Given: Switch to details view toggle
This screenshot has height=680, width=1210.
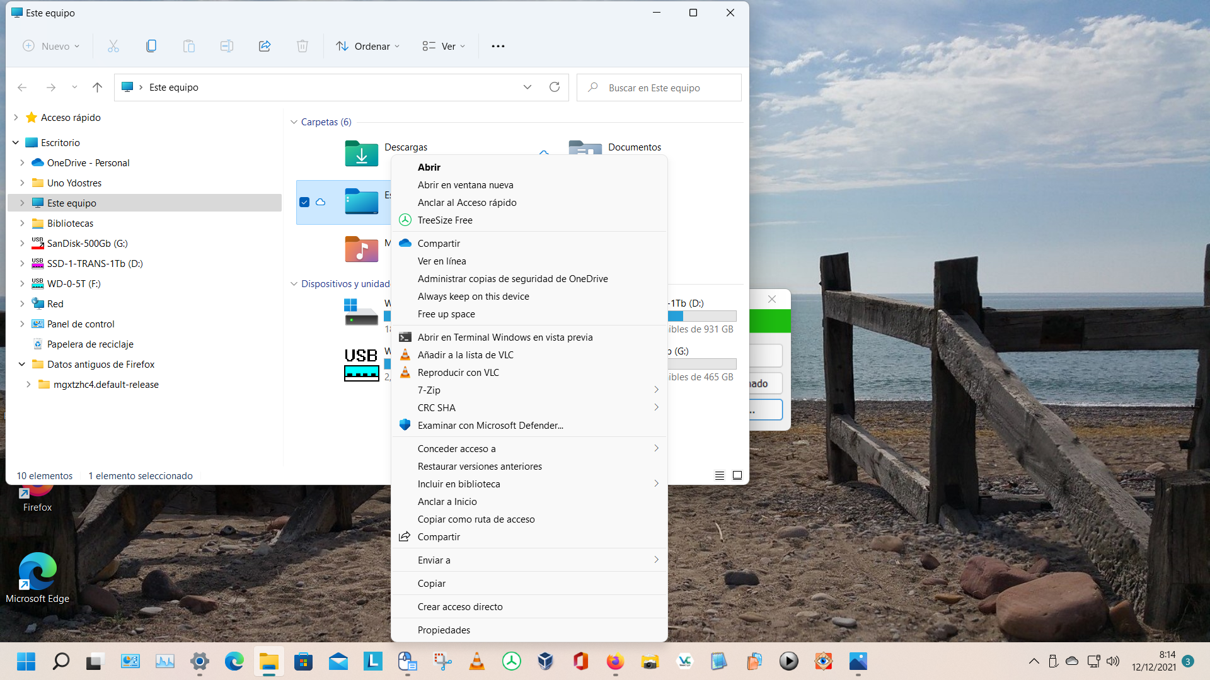Looking at the screenshot, I should coord(720,475).
